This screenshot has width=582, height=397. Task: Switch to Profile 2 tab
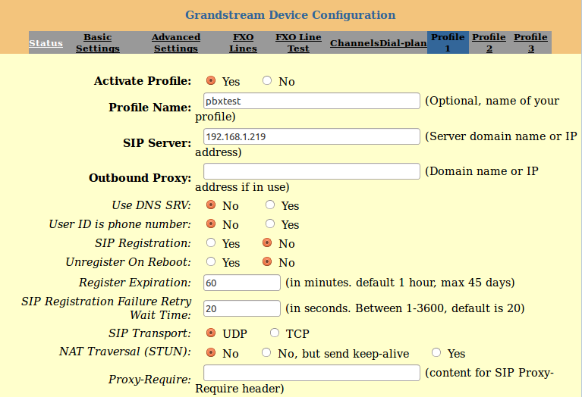(489, 42)
